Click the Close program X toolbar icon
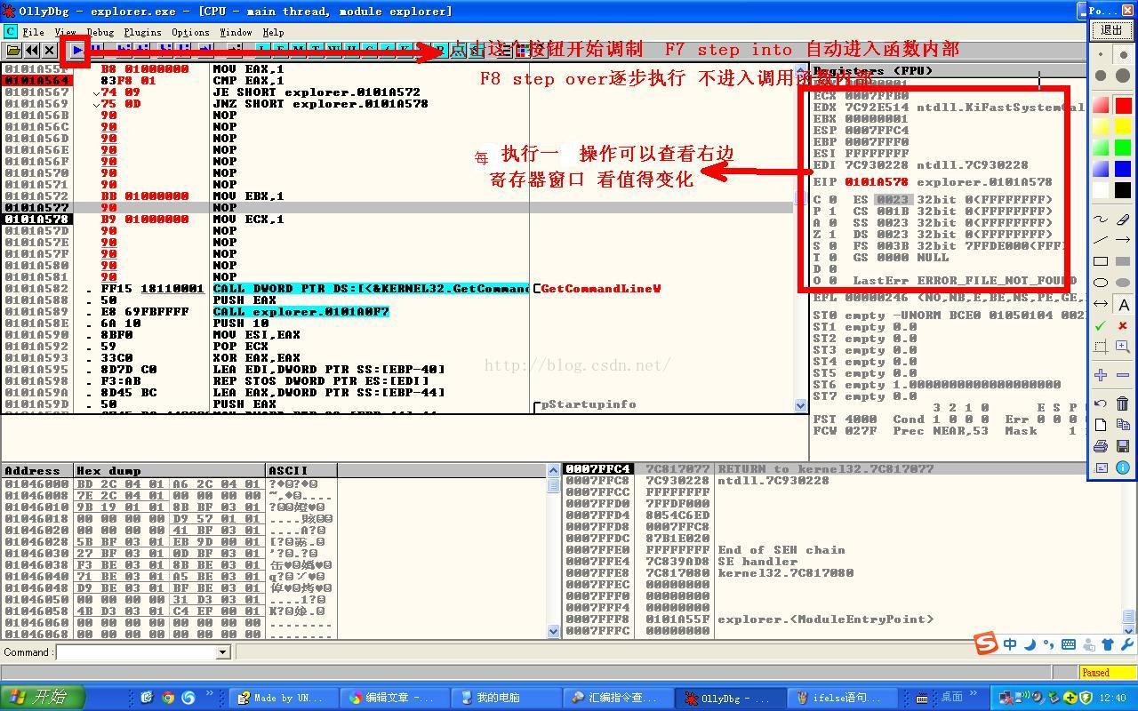This screenshot has height=711, width=1138. pyautogui.click(x=50, y=51)
